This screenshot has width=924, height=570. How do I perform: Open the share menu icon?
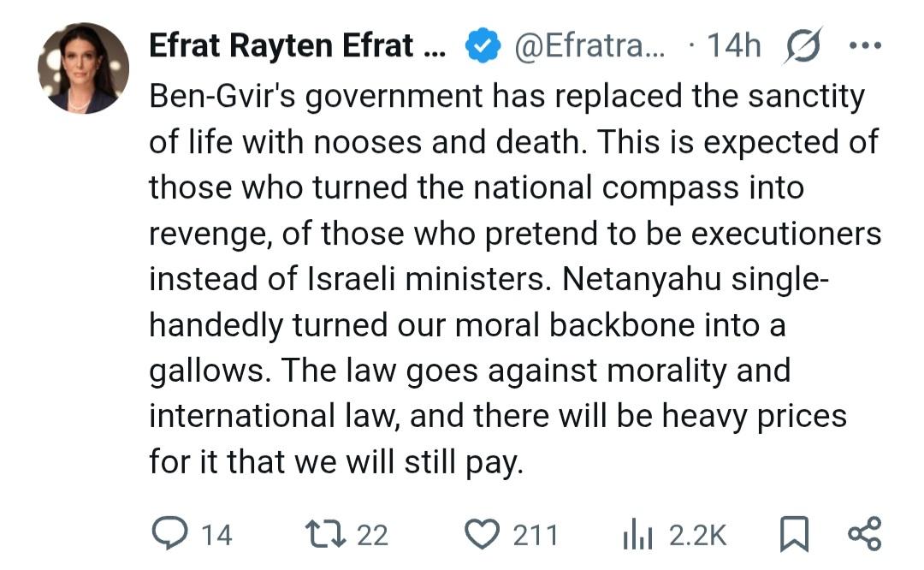864,535
